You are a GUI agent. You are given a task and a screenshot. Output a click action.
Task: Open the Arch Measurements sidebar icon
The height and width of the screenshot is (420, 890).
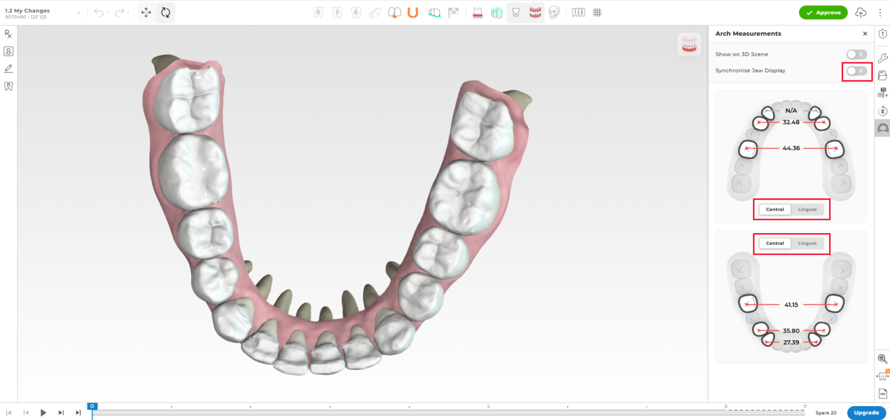pos(882,128)
